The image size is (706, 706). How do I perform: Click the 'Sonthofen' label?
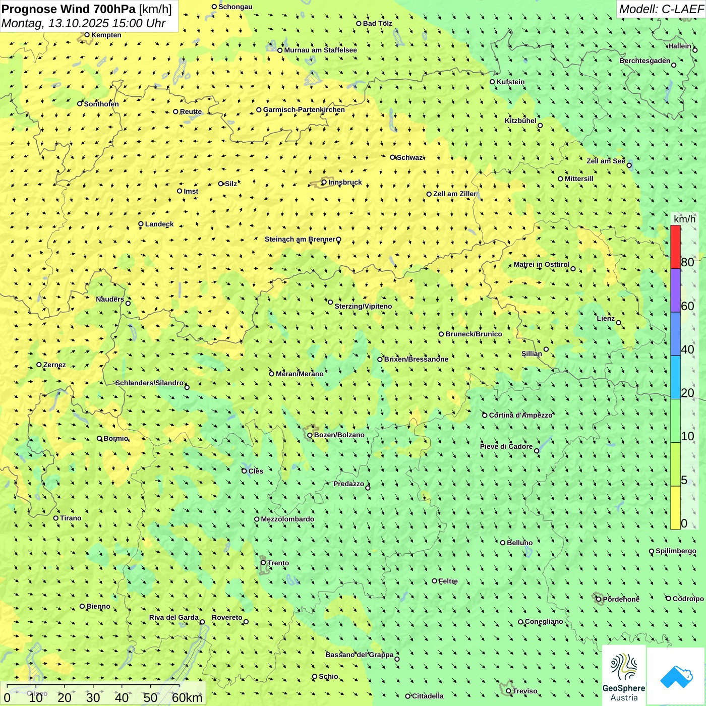point(101,104)
